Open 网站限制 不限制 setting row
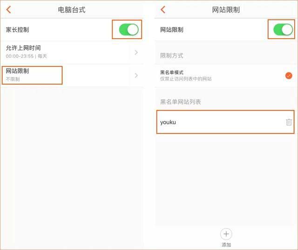The width and height of the screenshot is (298, 250). [x=72, y=76]
